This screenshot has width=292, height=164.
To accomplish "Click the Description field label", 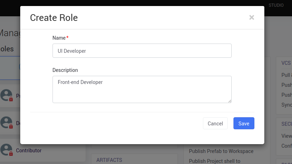I will [65, 70].
